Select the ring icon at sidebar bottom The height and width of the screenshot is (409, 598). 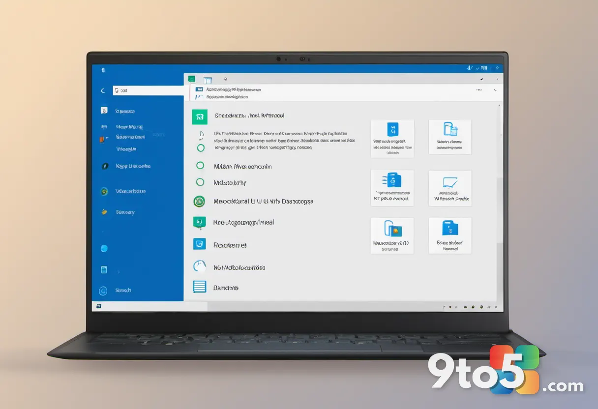(x=103, y=291)
